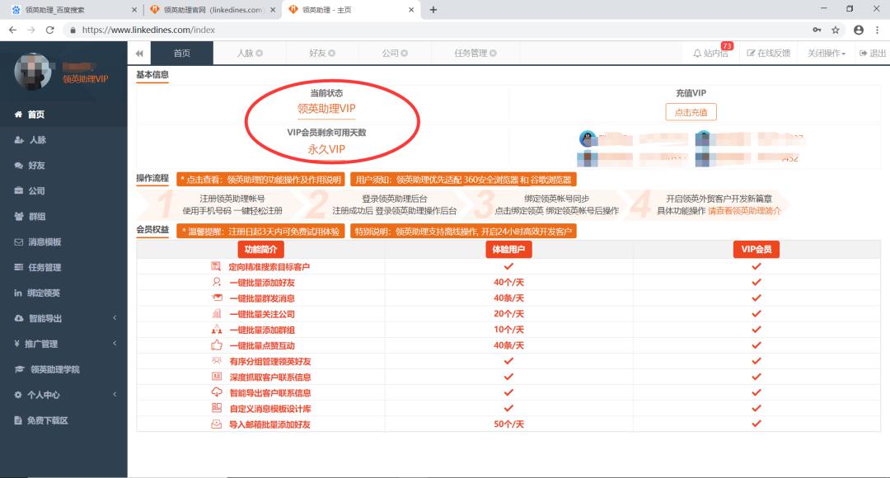Viewport: 890px width, 478px height.
Task: Open 点击查看：领英助理的功能操作及作用说明 banner
Action: point(260,180)
